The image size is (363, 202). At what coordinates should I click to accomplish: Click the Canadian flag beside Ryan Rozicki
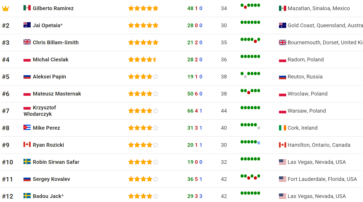click(27, 145)
